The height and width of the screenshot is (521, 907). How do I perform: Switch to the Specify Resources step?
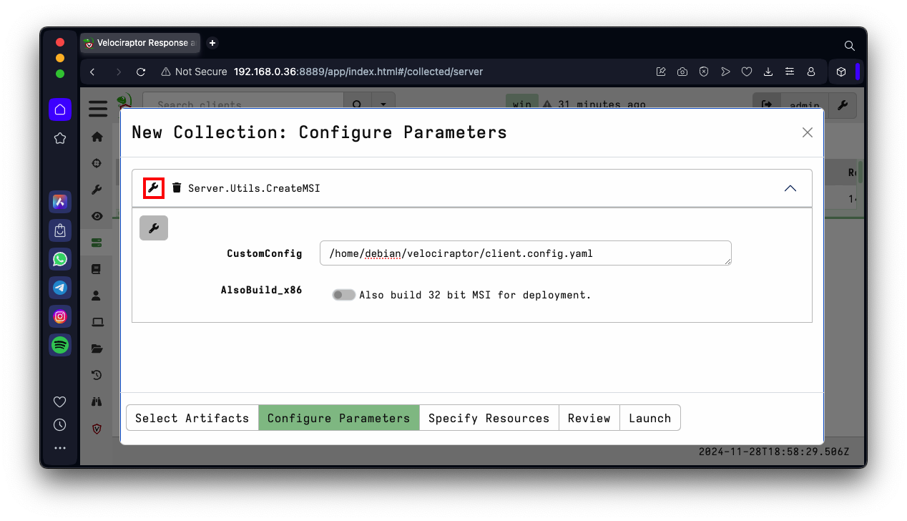pyautogui.click(x=489, y=418)
